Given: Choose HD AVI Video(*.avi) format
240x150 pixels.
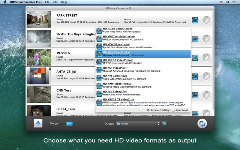Looking at the screenshot, I should tap(143, 78).
